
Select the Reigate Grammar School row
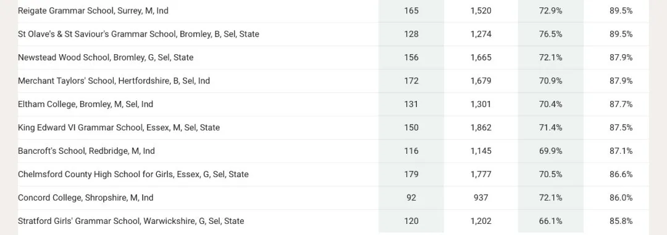point(333,11)
